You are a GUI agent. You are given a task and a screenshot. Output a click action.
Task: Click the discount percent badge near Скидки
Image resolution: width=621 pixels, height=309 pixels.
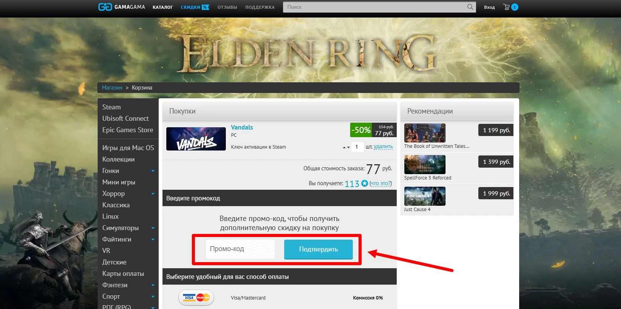point(206,7)
